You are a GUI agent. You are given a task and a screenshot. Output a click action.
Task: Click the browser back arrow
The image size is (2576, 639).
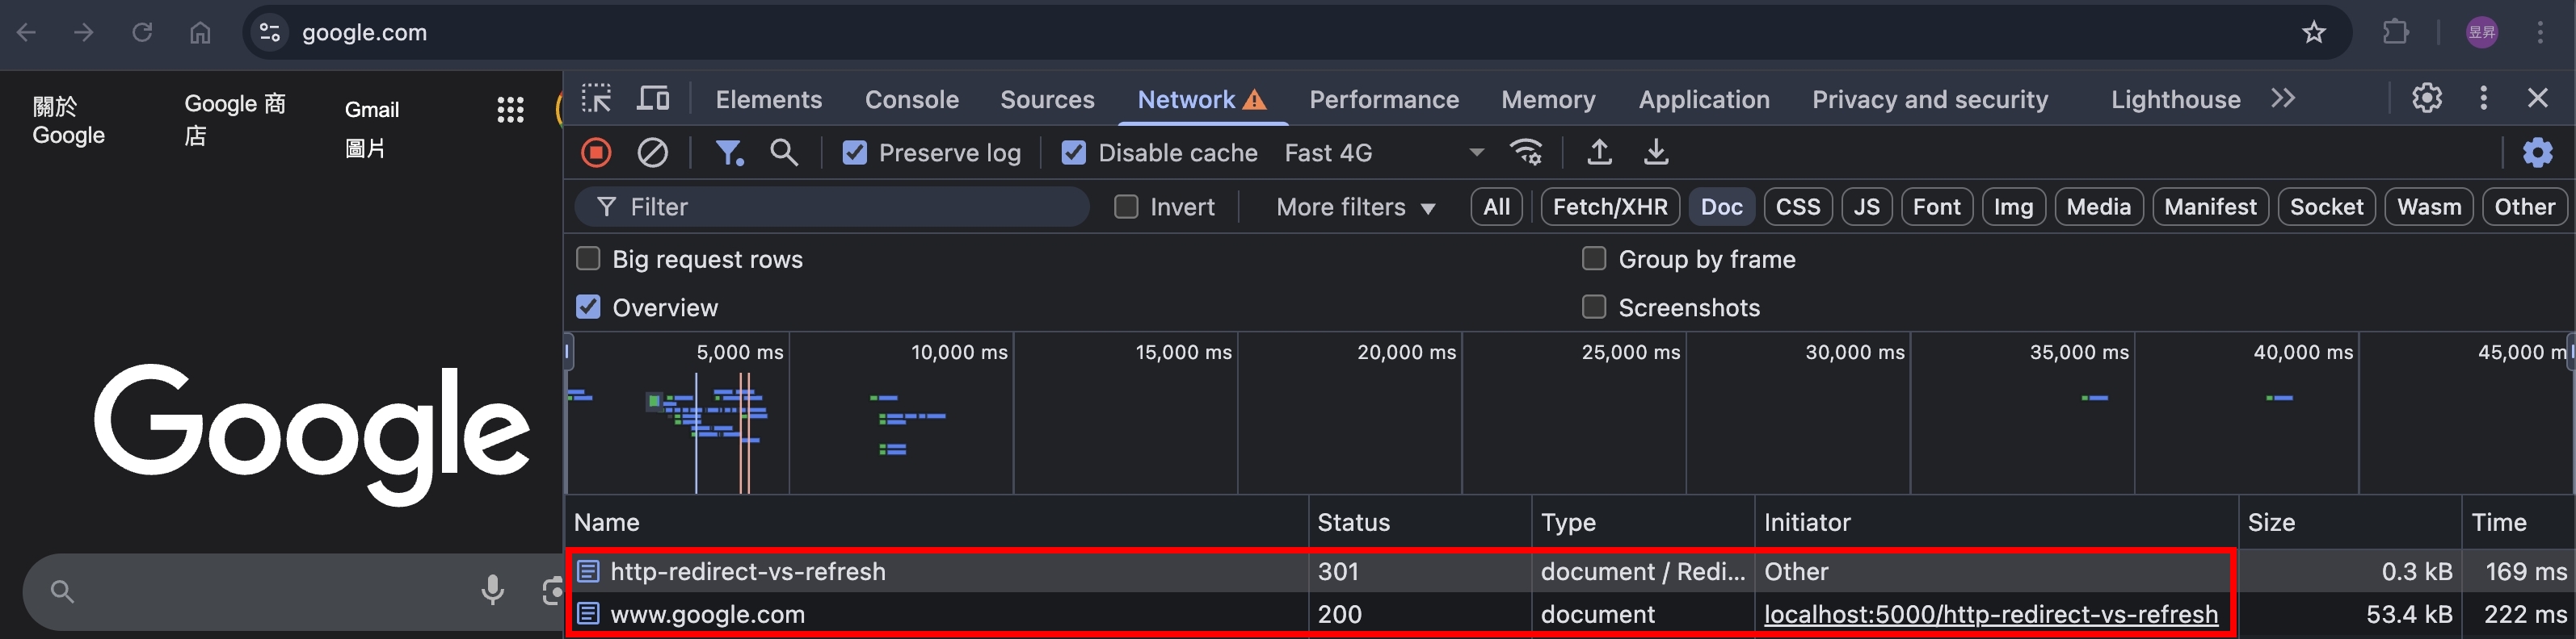click(x=27, y=33)
